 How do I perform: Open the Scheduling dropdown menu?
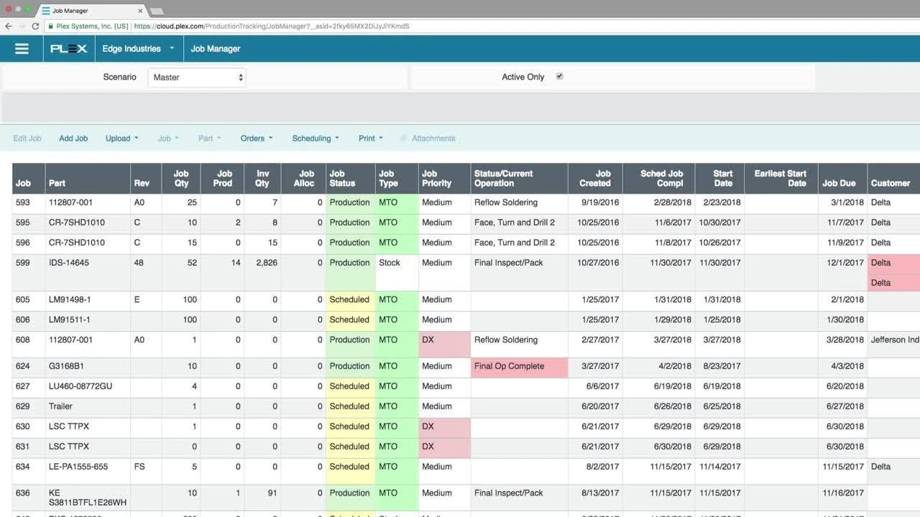pyautogui.click(x=316, y=139)
